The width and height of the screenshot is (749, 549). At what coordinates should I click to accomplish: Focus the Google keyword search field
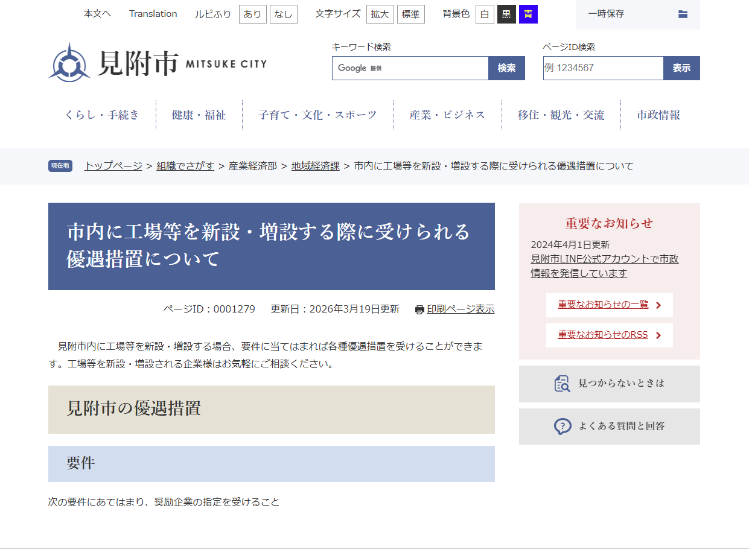pyautogui.click(x=410, y=68)
